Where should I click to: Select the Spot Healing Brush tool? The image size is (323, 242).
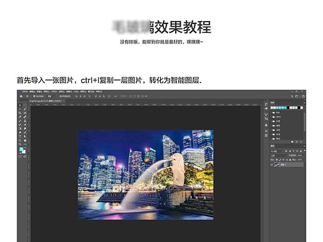coord(25,117)
